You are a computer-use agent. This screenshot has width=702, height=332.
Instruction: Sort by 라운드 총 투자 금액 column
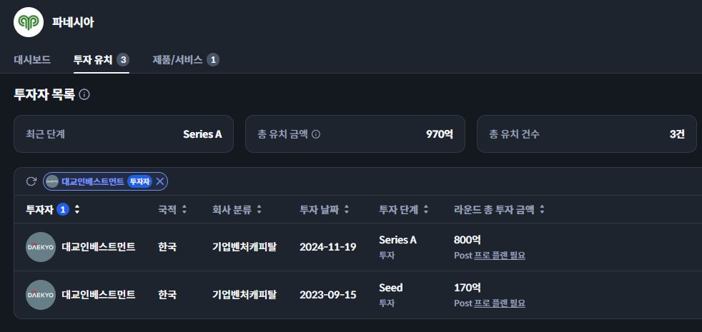tap(542, 209)
